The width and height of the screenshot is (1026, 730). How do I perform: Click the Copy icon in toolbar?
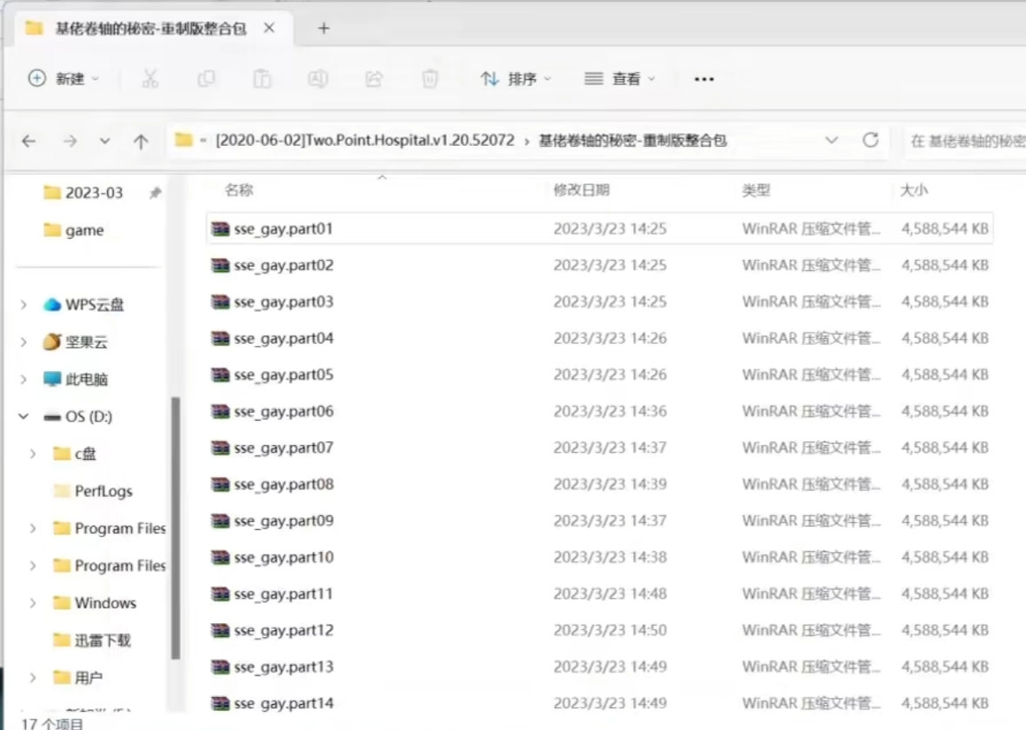[206, 78]
